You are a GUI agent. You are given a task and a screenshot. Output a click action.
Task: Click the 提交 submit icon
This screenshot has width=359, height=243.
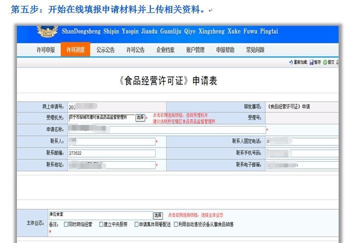[x=325, y=62]
